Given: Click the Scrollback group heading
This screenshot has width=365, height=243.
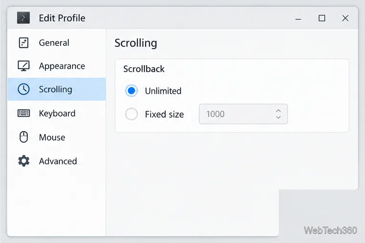Looking at the screenshot, I should pyautogui.click(x=144, y=69).
